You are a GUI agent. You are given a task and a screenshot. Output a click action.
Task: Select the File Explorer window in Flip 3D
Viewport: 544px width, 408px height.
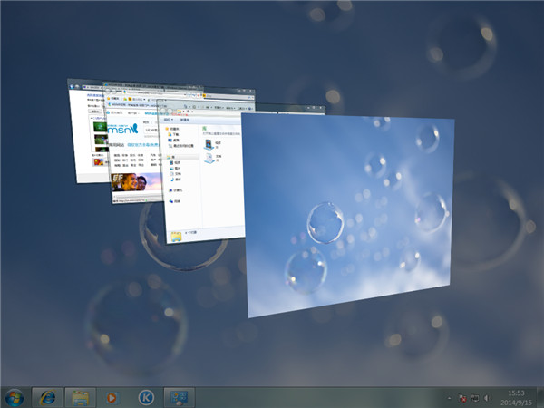[x=201, y=181]
